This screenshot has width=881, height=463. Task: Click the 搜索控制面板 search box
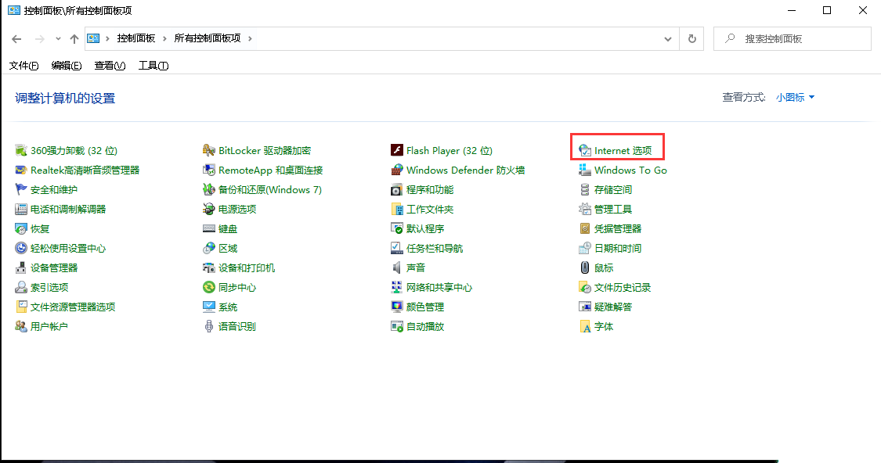793,39
